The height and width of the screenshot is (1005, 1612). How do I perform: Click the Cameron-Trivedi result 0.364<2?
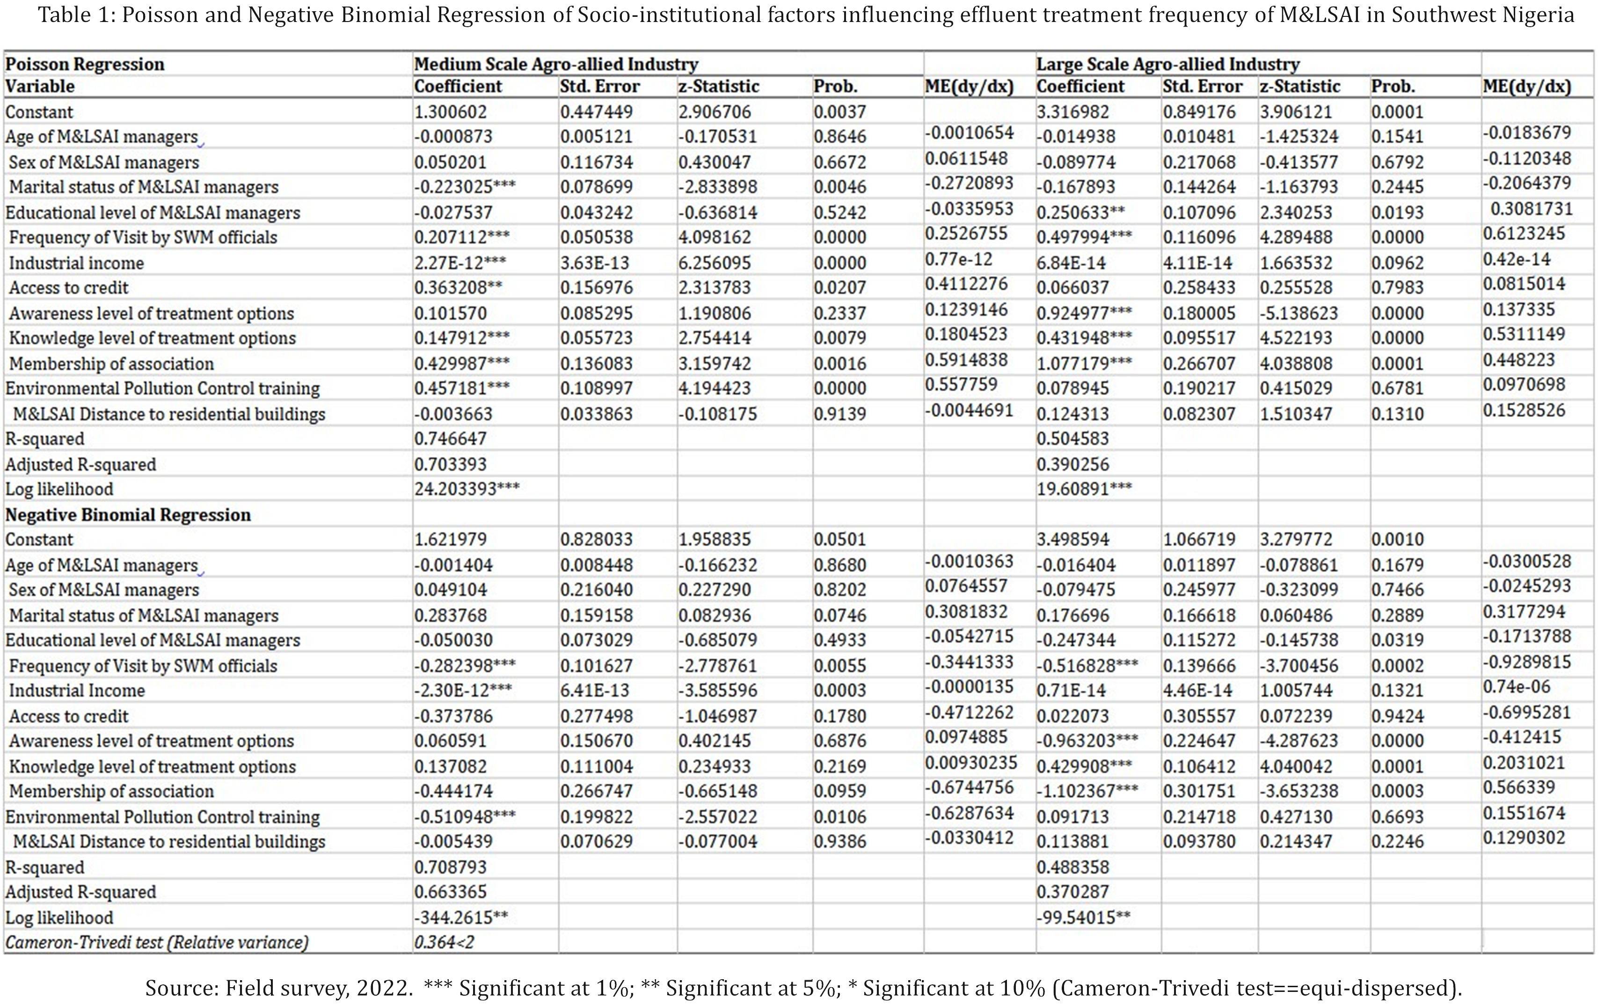(x=444, y=943)
